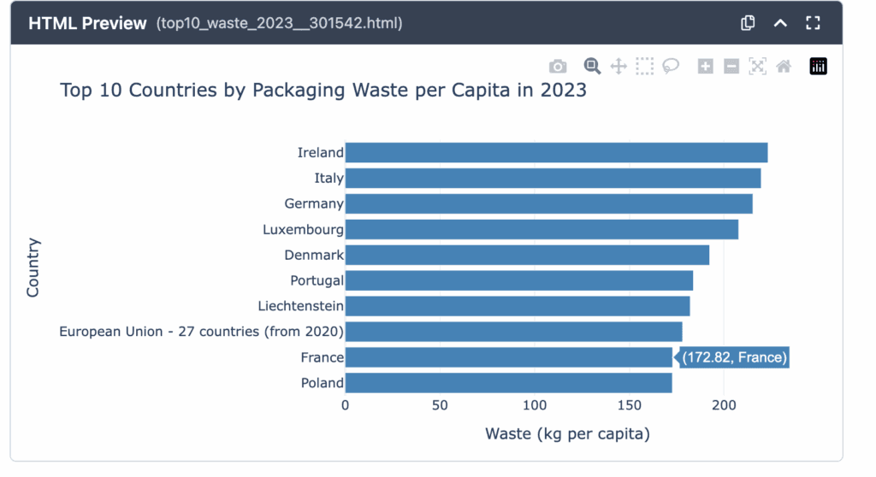Zoom out with the minus icon
The height and width of the screenshot is (477, 876).
pyautogui.click(x=731, y=67)
